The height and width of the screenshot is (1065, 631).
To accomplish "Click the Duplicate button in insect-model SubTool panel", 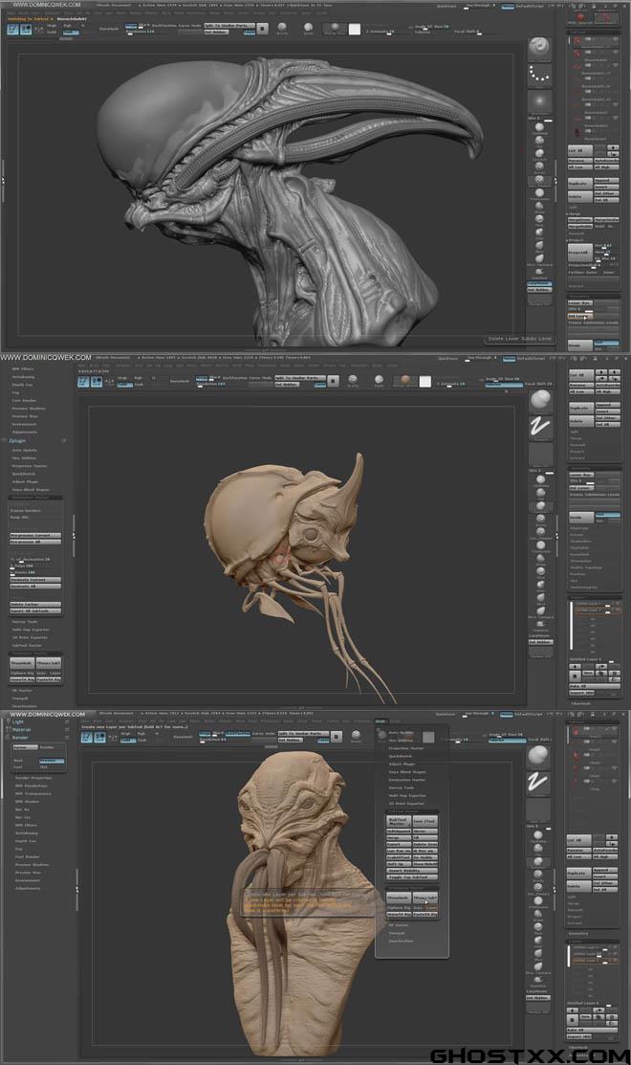I will click(x=580, y=408).
